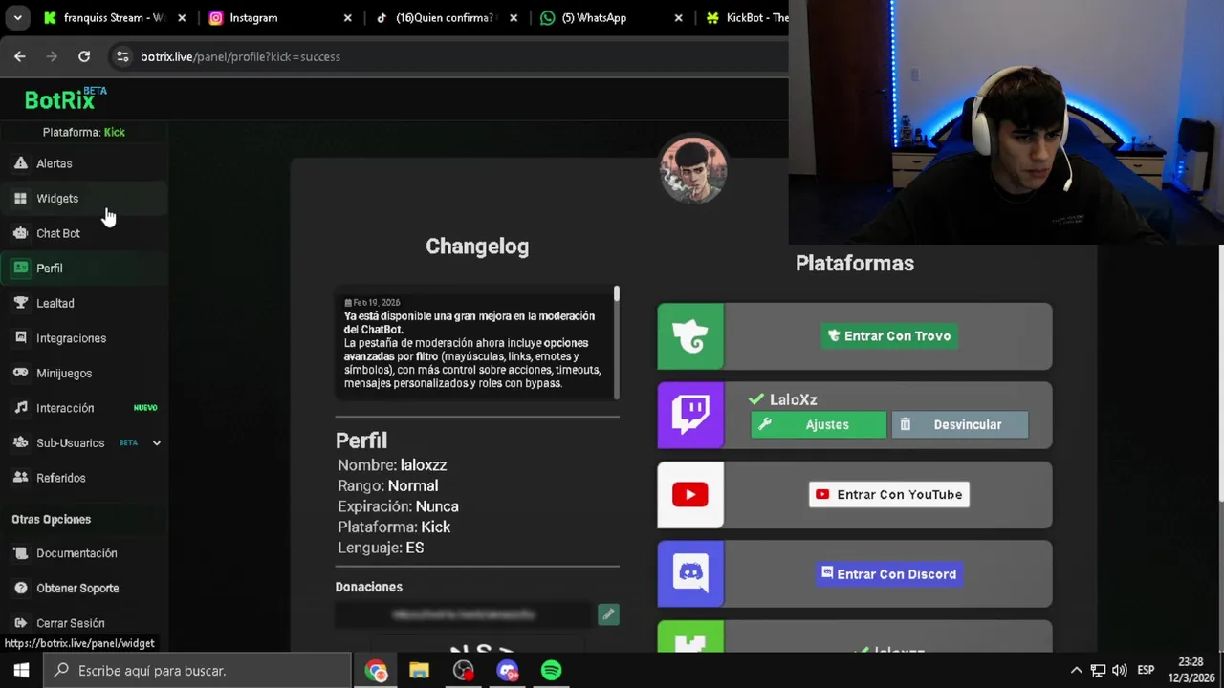
Task: Click the BotRix logo
Action: (65, 98)
